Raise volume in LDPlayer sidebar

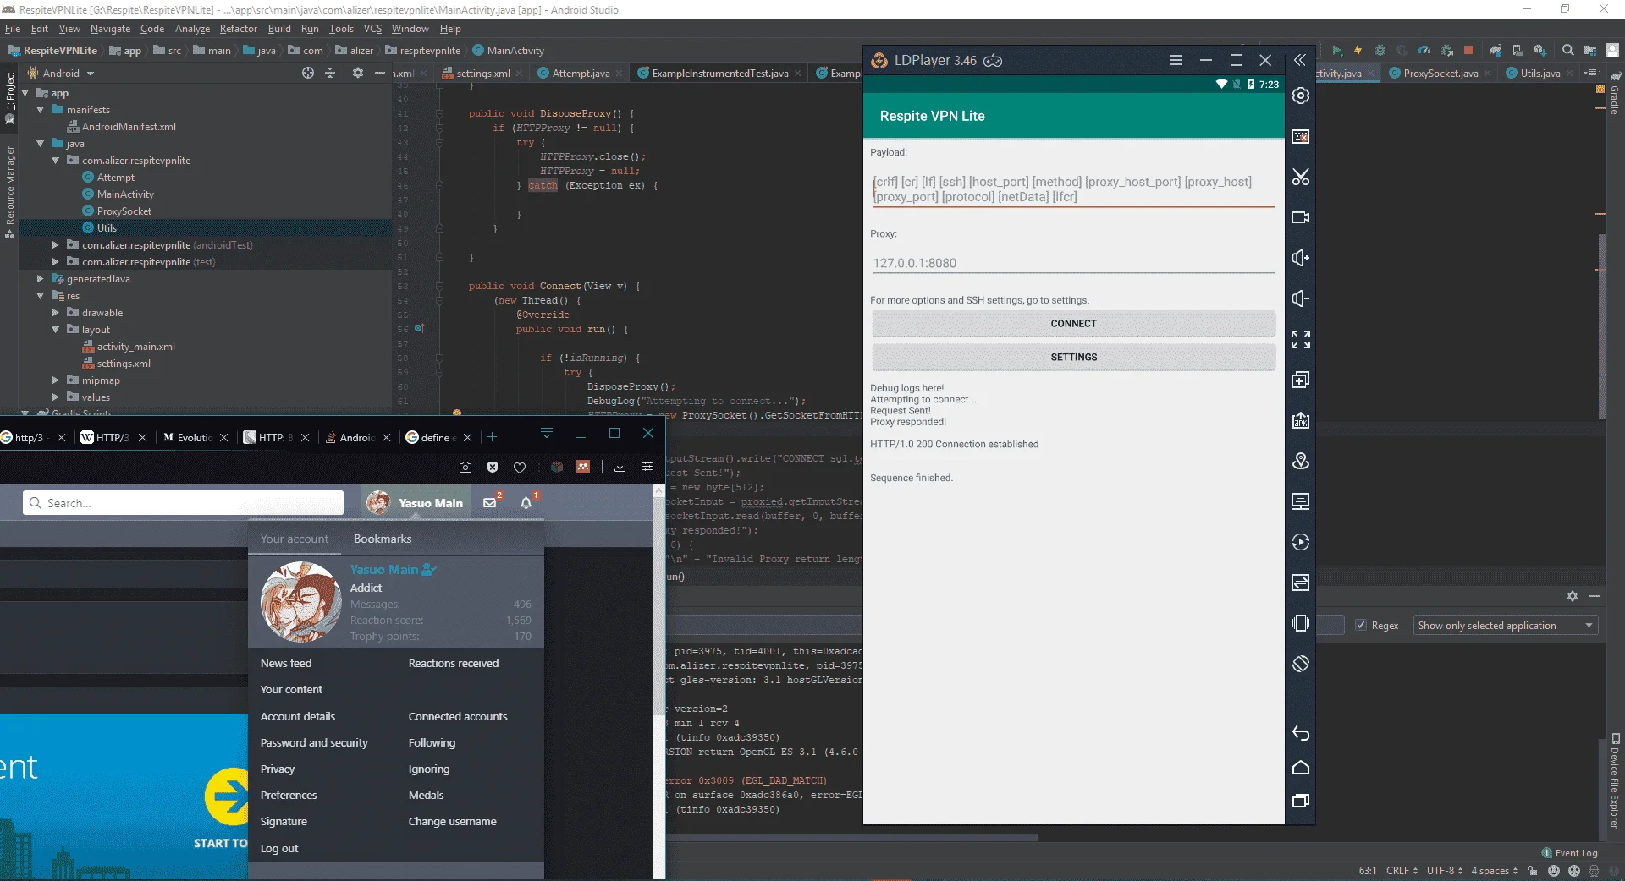[1301, 258]
